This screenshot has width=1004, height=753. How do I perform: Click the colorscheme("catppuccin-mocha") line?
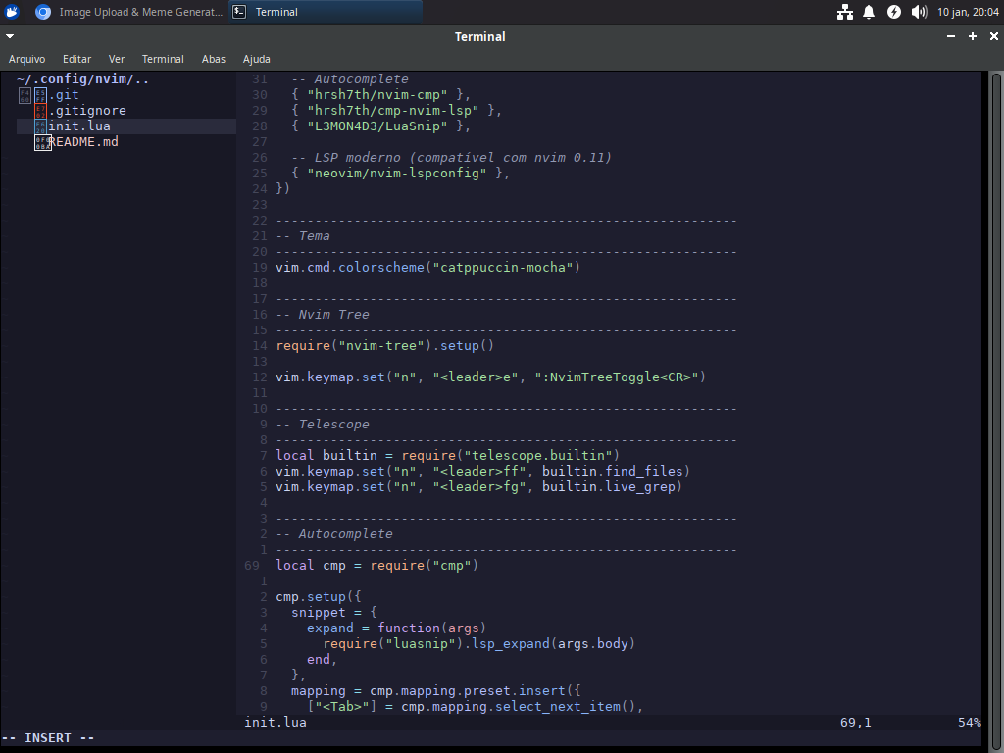pyautogui.click(x=427, y=267)
